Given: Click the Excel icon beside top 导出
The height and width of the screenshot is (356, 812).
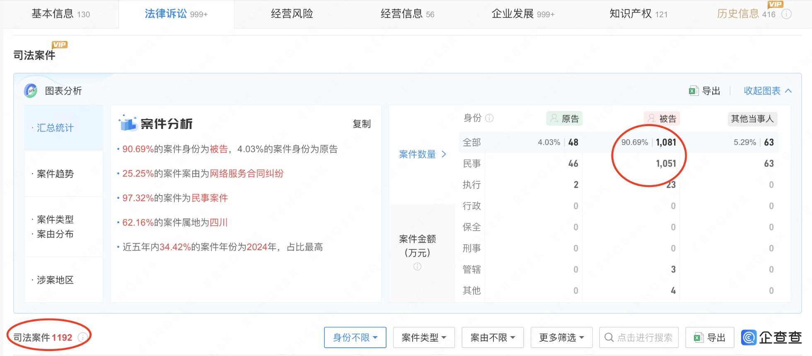Looking at the screenshot, I should point(694,91).
